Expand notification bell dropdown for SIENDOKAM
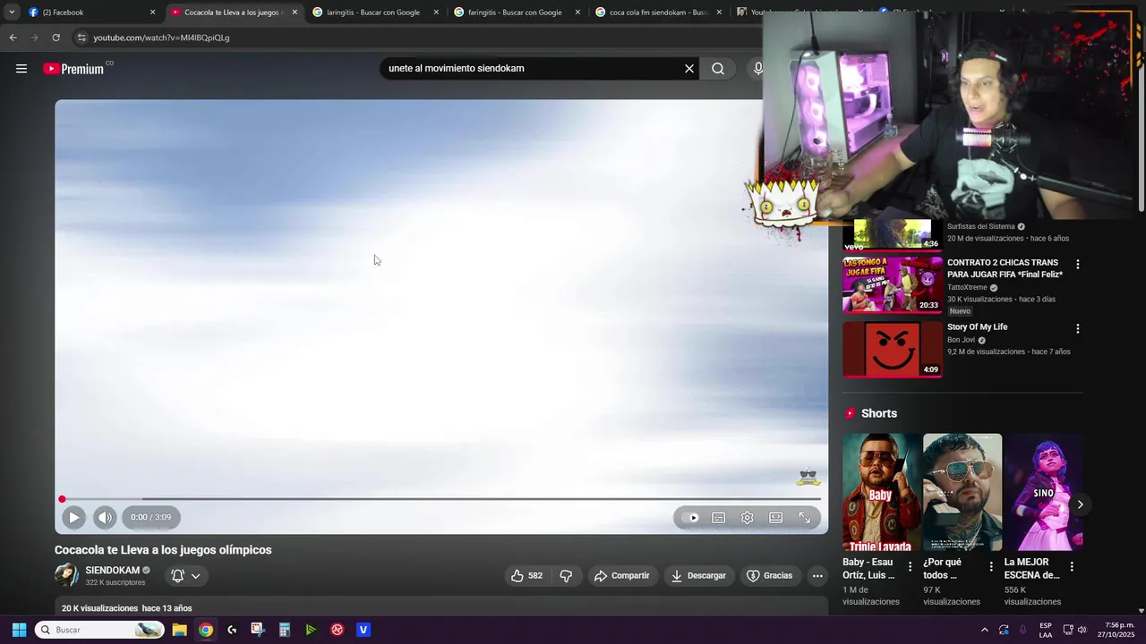 pyautogui.click(x=185, y=576)
